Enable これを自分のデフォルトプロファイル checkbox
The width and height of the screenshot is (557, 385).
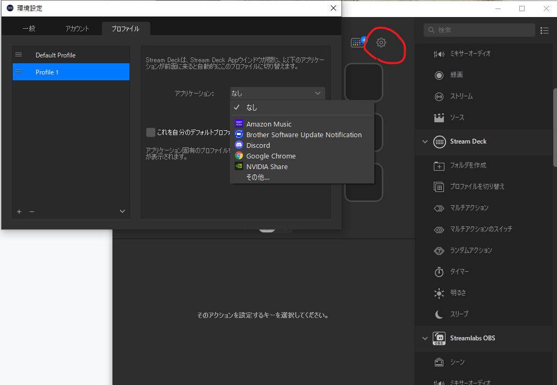click(151, 132)
